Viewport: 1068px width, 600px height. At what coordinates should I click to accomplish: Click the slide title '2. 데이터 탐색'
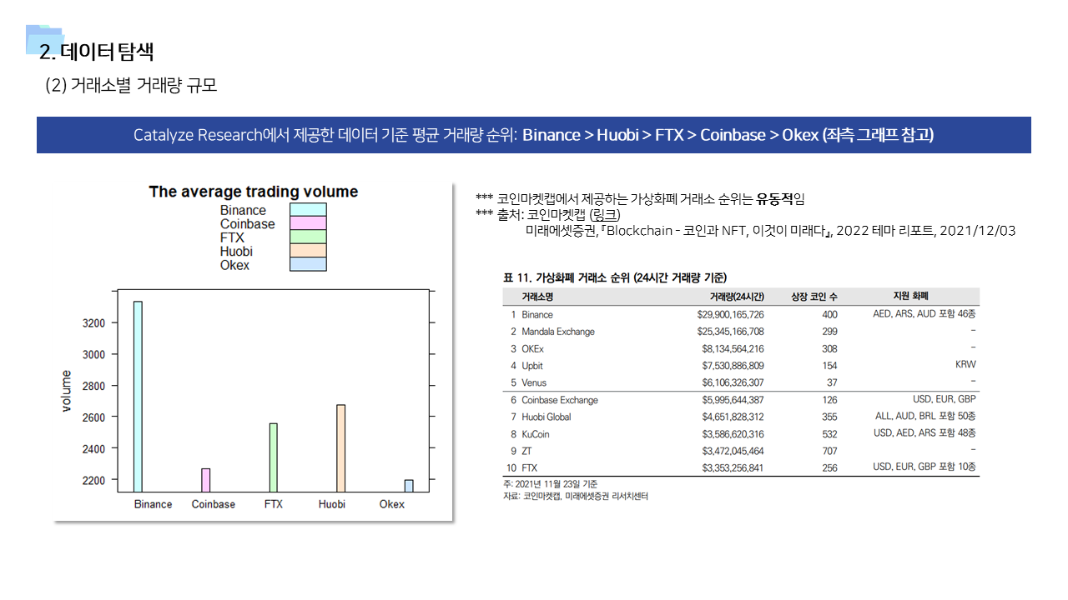click(97, 52)
